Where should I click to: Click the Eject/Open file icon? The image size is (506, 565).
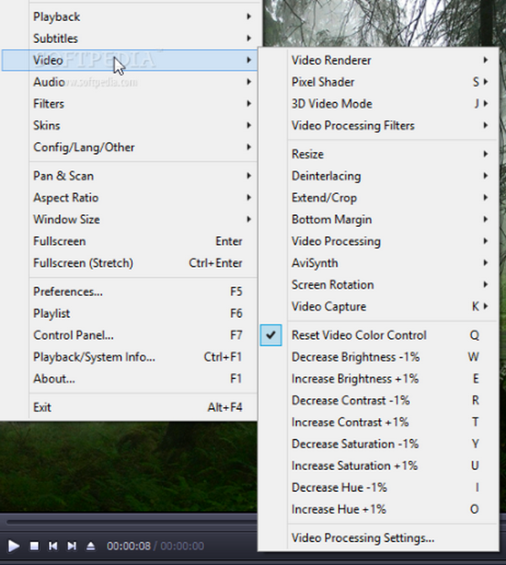pyautogui.click(x=90, y=546)
